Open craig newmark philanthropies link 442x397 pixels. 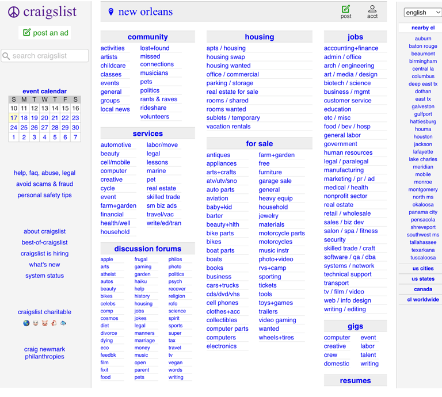(44, 353)
